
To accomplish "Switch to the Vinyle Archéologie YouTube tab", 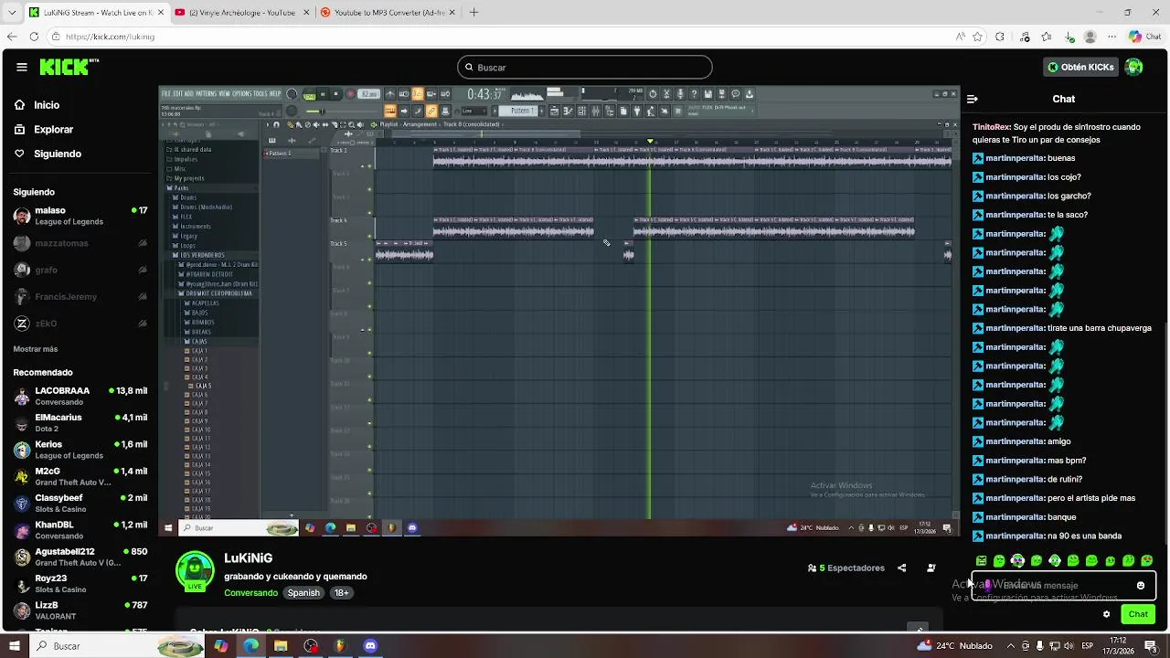I will (x=241, y=13).
